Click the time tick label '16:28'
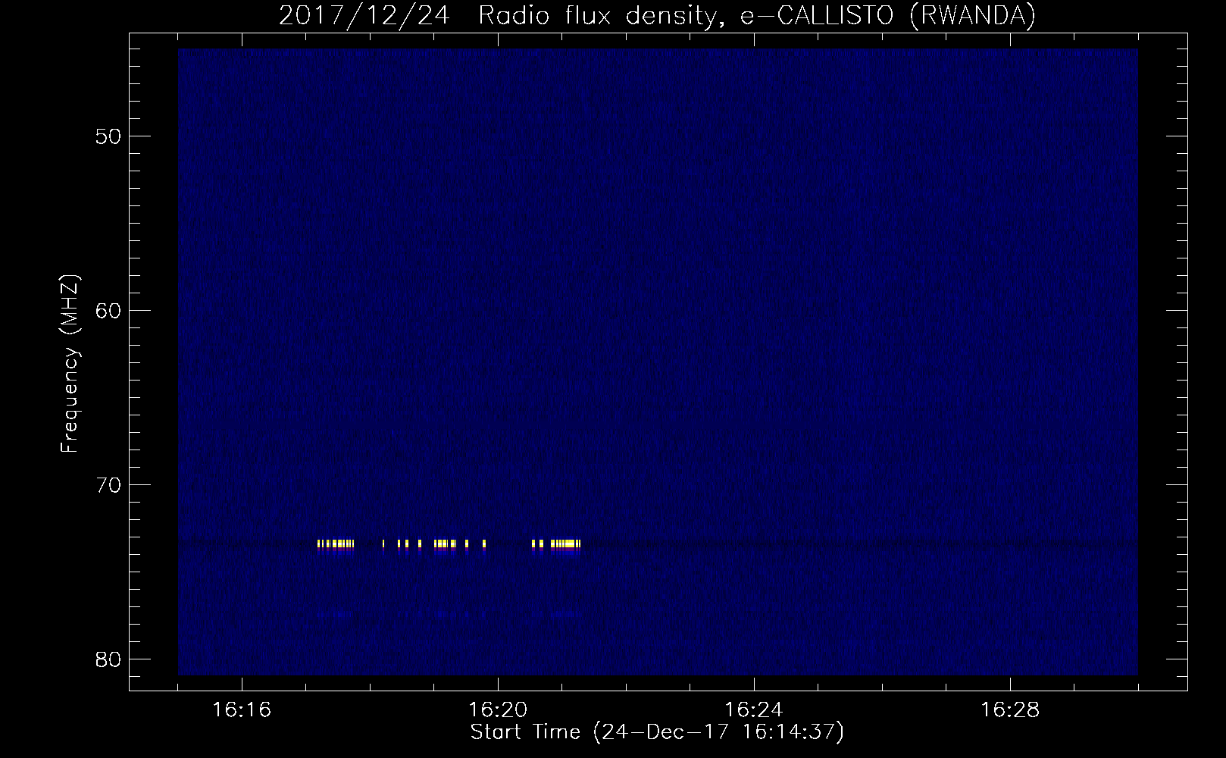This screenshot has width=1226, height=758. coord(1010,710)
